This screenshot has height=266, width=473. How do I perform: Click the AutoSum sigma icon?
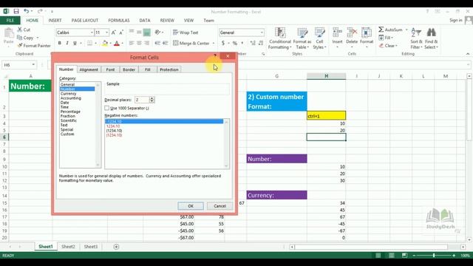click(x=381, y=30)
